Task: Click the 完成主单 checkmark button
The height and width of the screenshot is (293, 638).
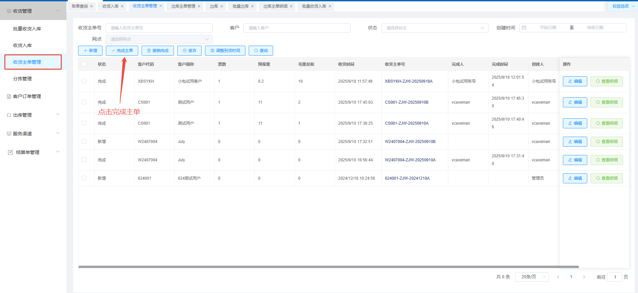Action: [x=122, y=51]
